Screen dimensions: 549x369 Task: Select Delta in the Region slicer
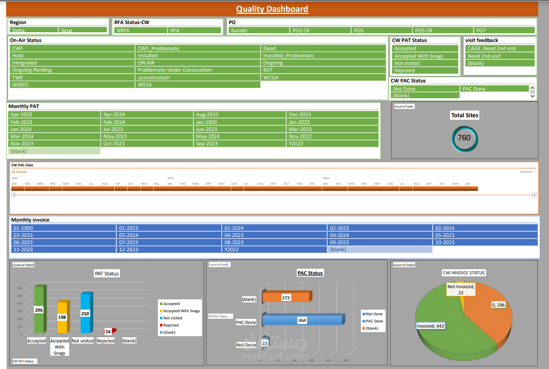pos(34,30)
